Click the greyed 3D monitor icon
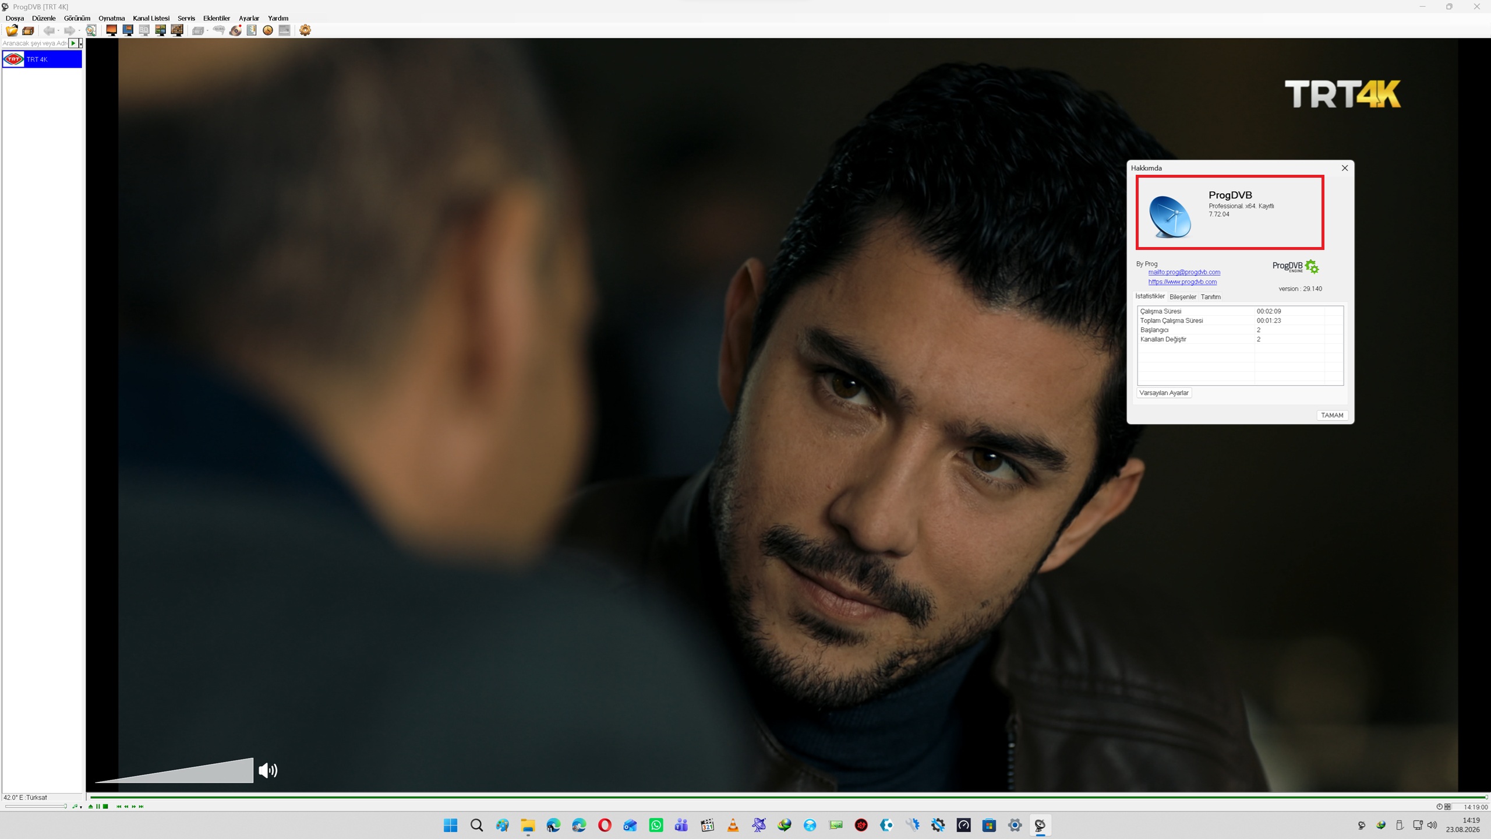Image resolution: width=1491 pixels, height=839 pixels. tap(144, 30)
